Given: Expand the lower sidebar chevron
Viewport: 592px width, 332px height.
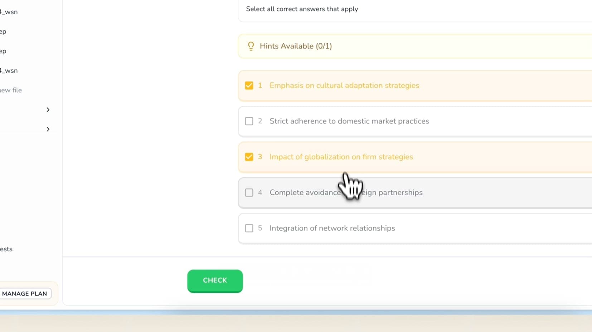Looking at the screenshot, I should (48, 129).
